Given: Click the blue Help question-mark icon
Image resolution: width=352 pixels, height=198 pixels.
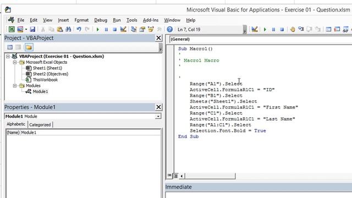Looking at the screenshot, I should click(170, 29).
